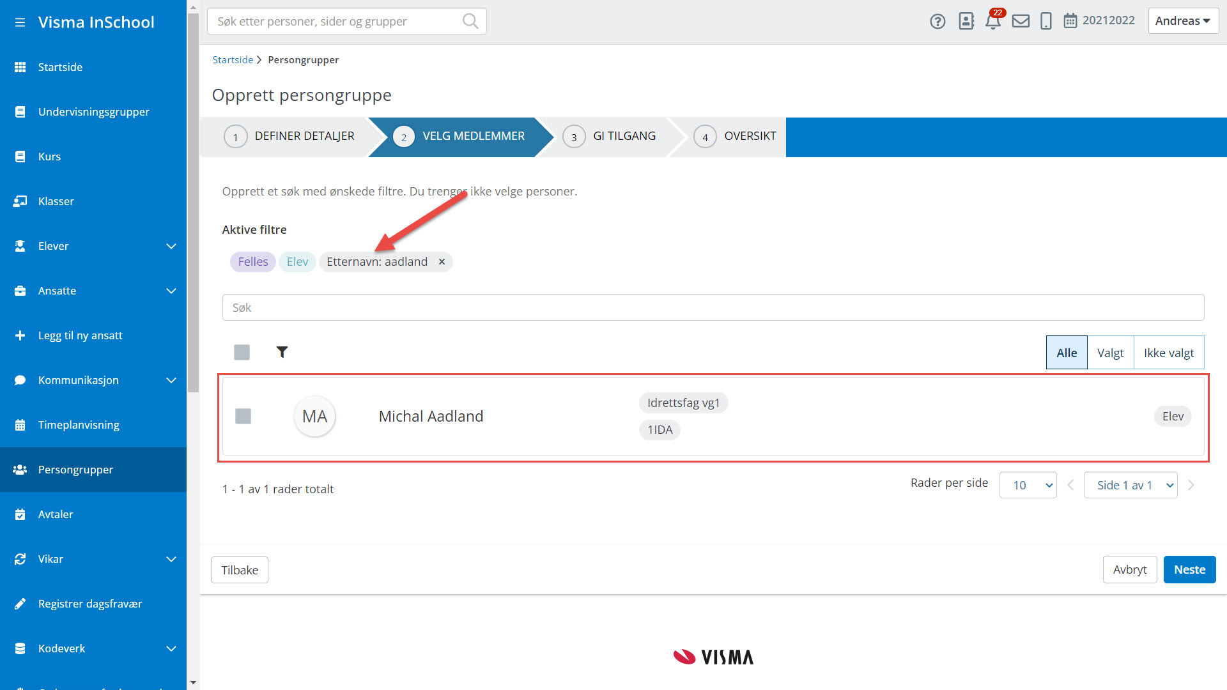Expand the Vikar submenu
Viewport: 1227px width, 690px height.
point(171,559)
